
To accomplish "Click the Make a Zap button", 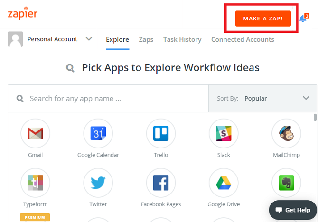I will 262,18.
